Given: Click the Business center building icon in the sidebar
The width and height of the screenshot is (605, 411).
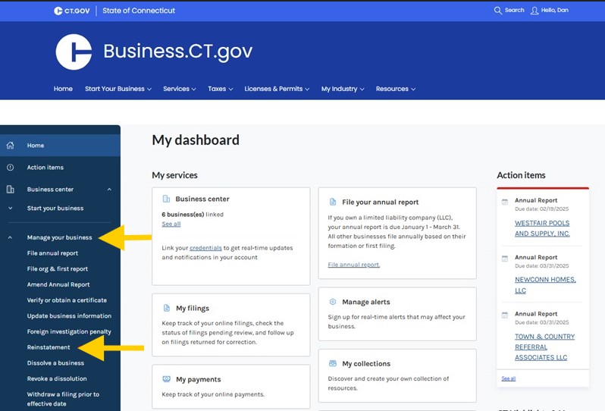Looking at the screenshot, I should (11, 189).
